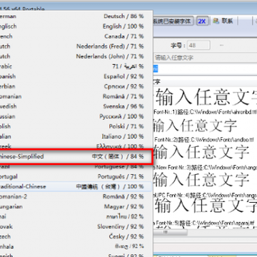Open the '...' button beside font size

coord(221,45)
